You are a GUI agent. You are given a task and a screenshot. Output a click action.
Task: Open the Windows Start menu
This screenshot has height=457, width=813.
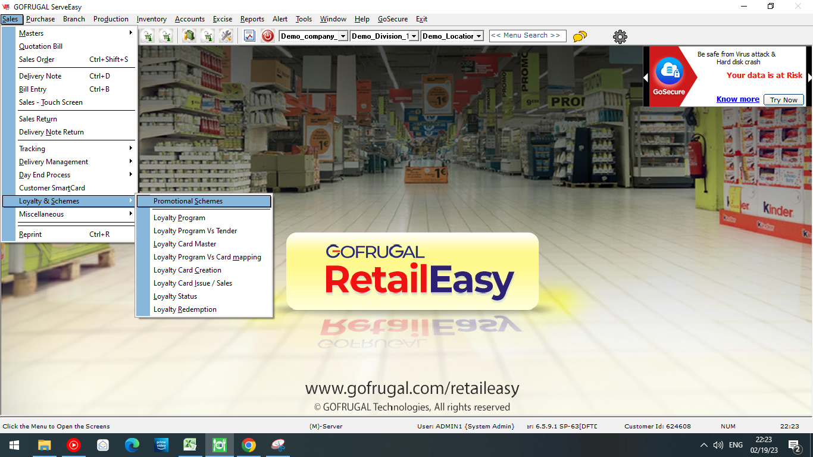[14, 445]
